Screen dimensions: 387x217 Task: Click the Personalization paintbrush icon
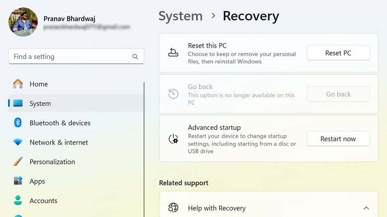tap(18, 162)
